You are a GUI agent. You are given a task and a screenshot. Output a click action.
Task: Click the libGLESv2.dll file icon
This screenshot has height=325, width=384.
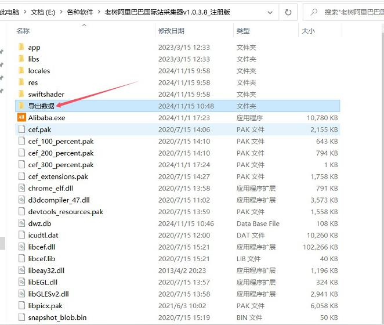[x=22, y=294]
